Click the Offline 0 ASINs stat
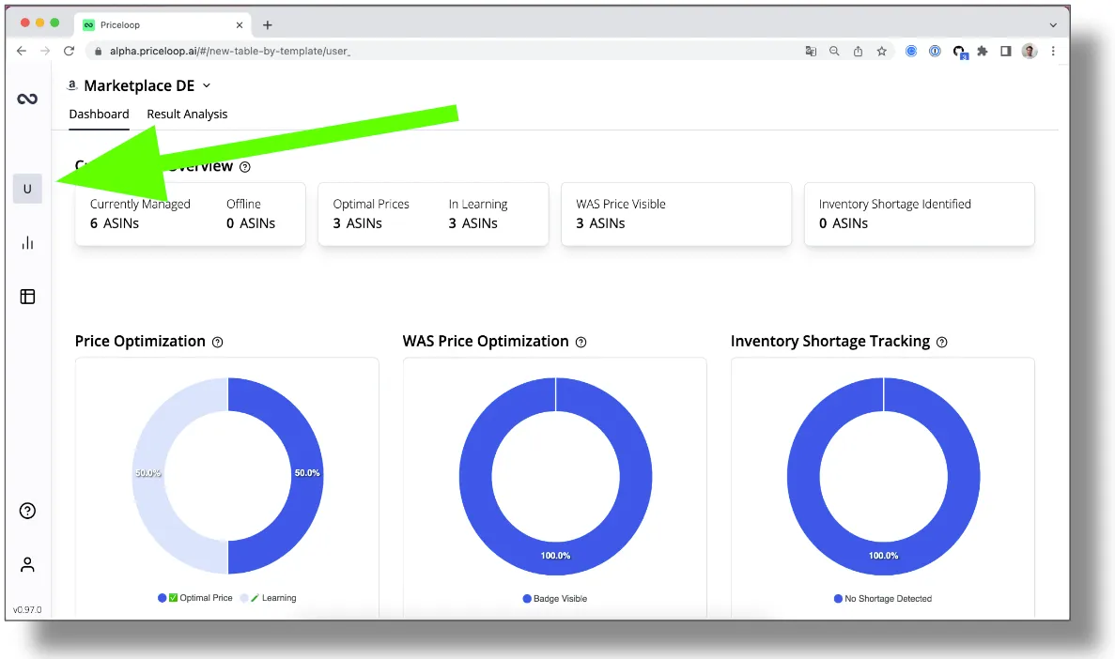1115x659 pixels. pos(251,214)
